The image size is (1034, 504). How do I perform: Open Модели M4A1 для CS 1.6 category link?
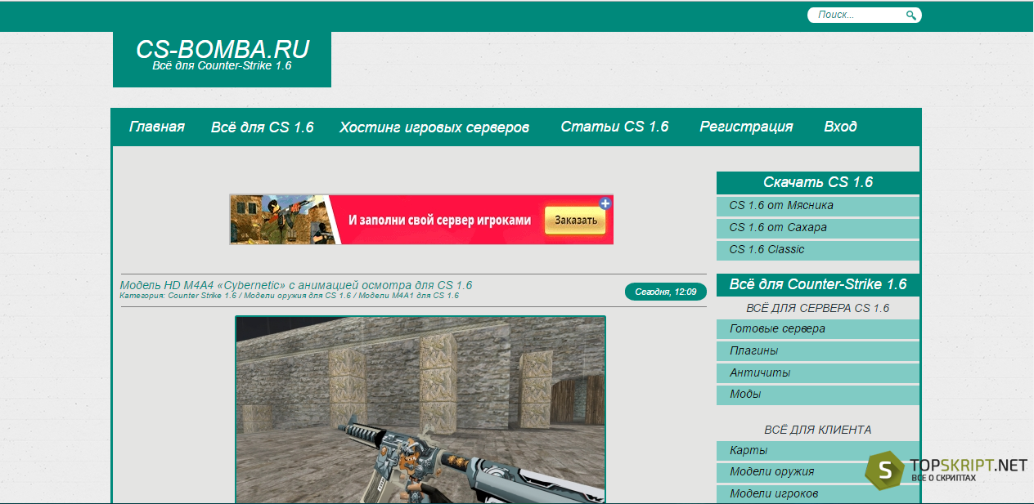[408, 296]
